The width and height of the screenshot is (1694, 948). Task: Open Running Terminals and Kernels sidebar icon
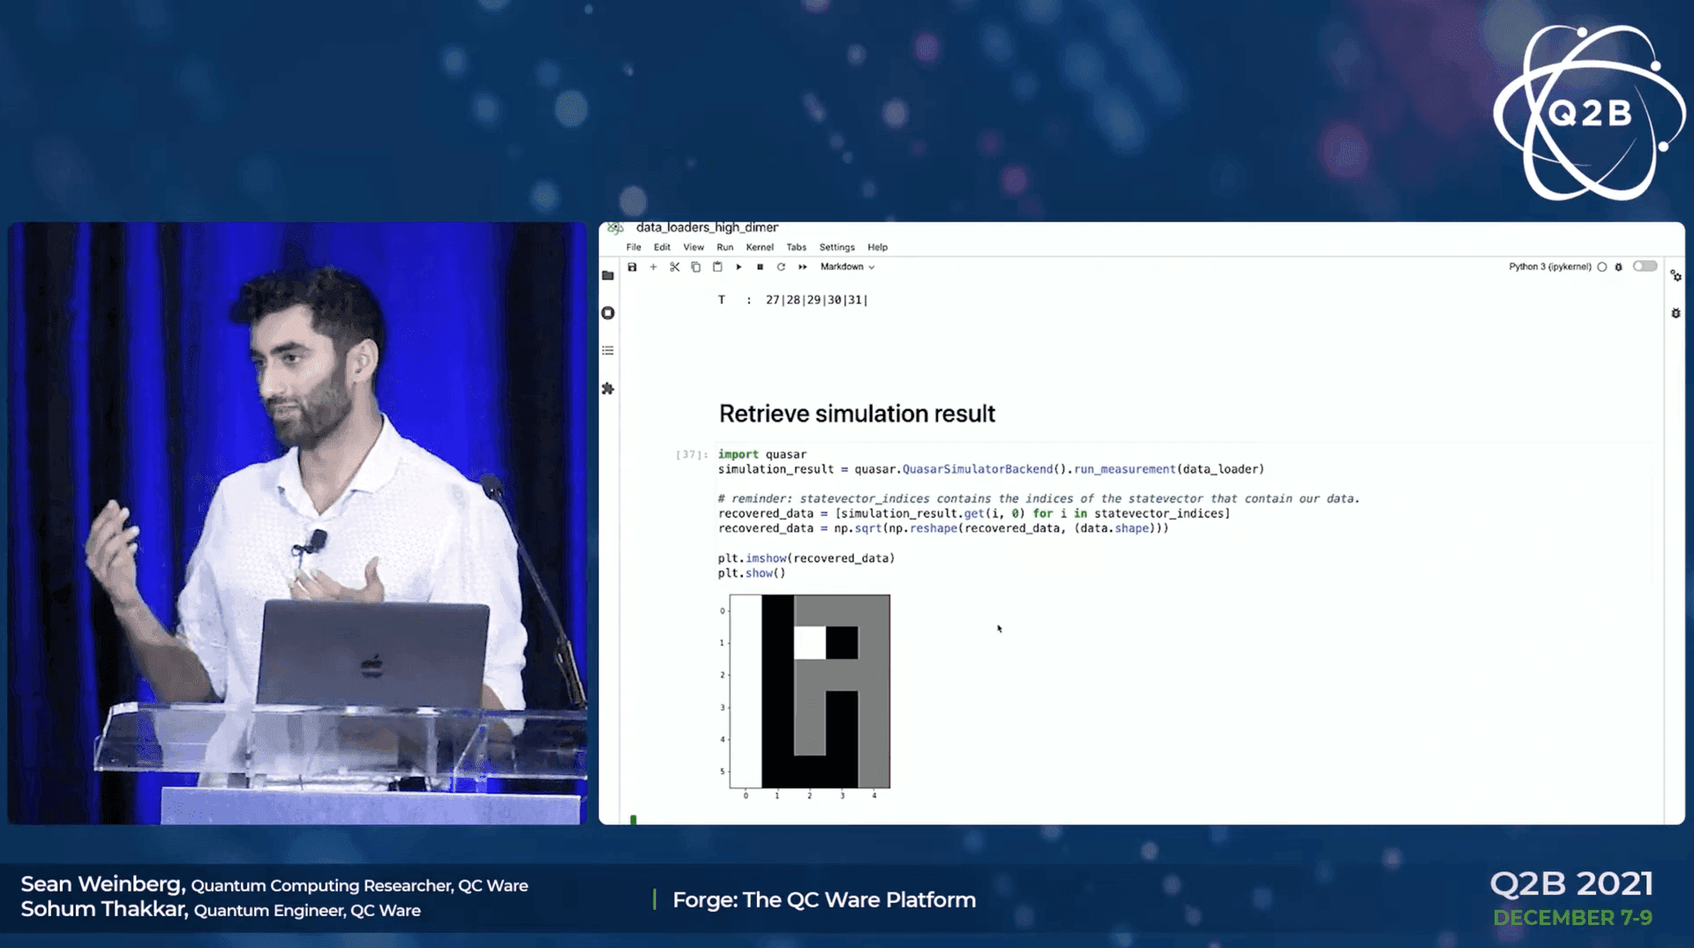pos(608,313)
